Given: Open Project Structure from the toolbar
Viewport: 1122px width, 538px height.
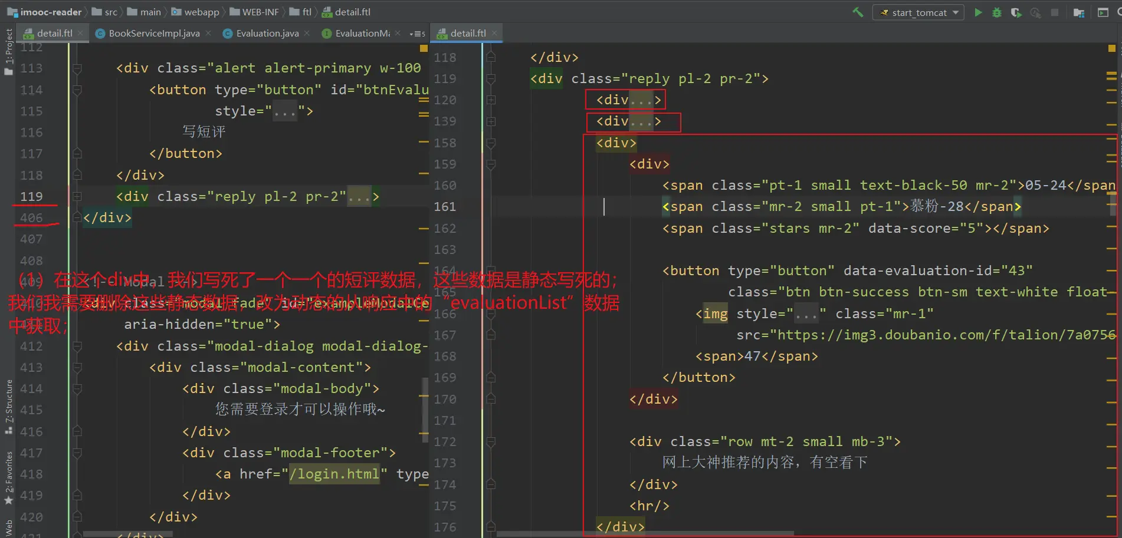Looking at the screenshot, I should click(x=1079, y=12).
